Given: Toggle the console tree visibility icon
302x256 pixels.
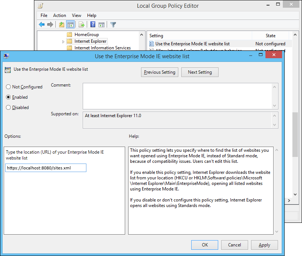Looking at the screenshot, I should click(x=70, y=24).
